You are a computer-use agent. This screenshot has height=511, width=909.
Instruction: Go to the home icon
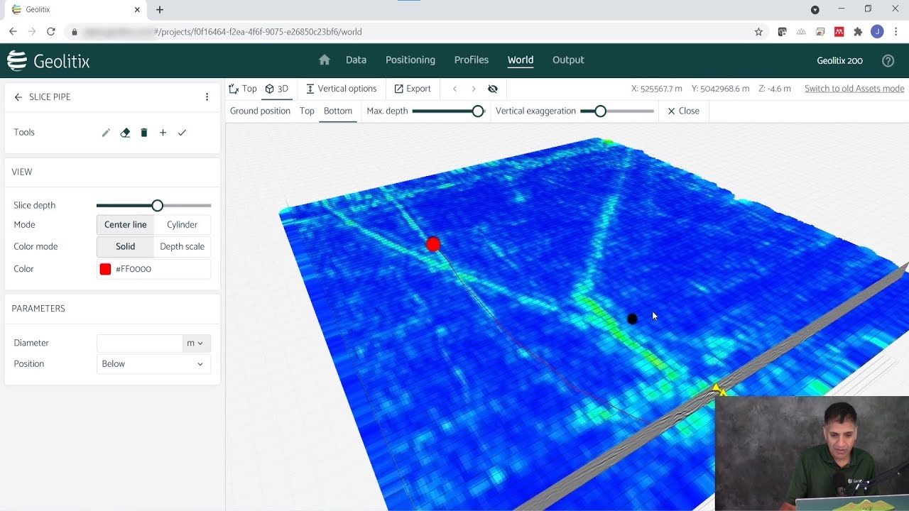(325, 60)
